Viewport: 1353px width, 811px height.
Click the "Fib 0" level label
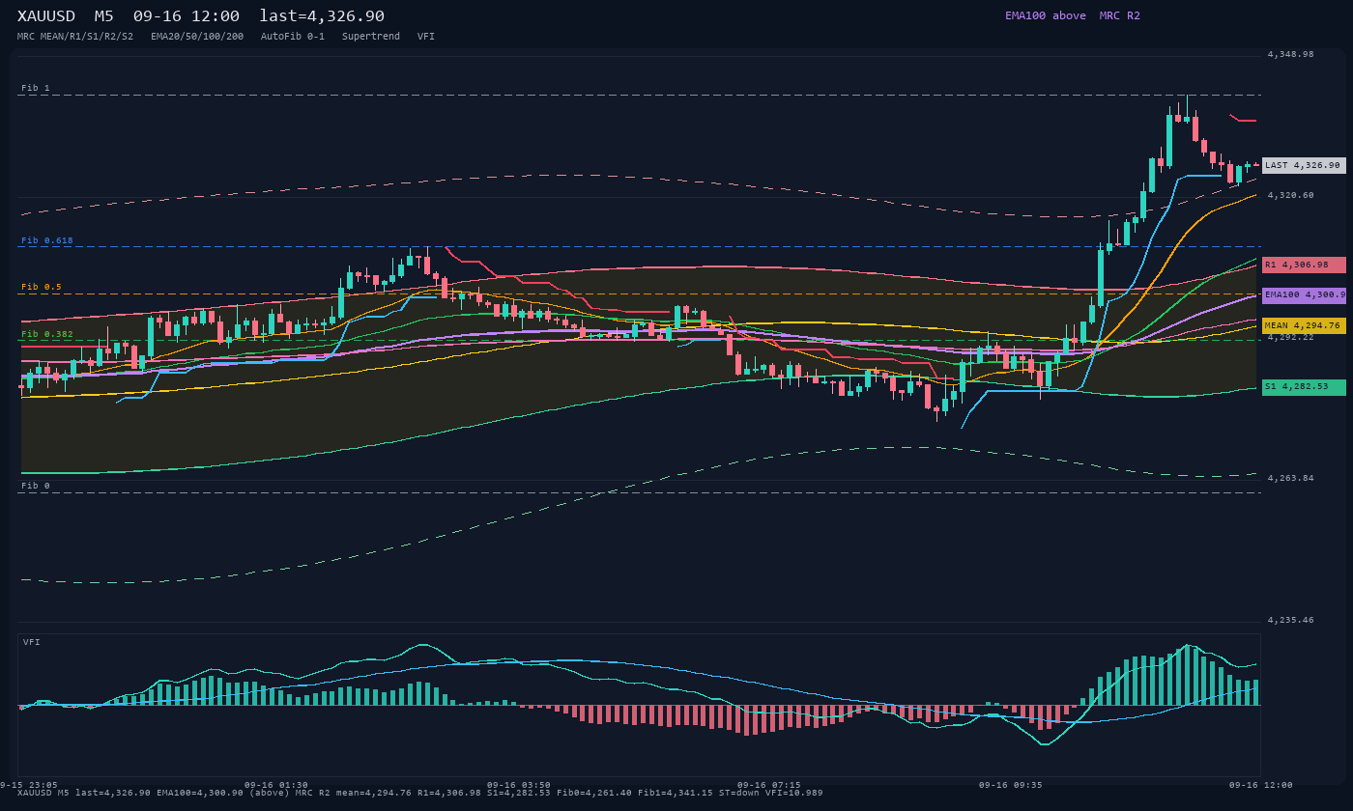[36, 486]
